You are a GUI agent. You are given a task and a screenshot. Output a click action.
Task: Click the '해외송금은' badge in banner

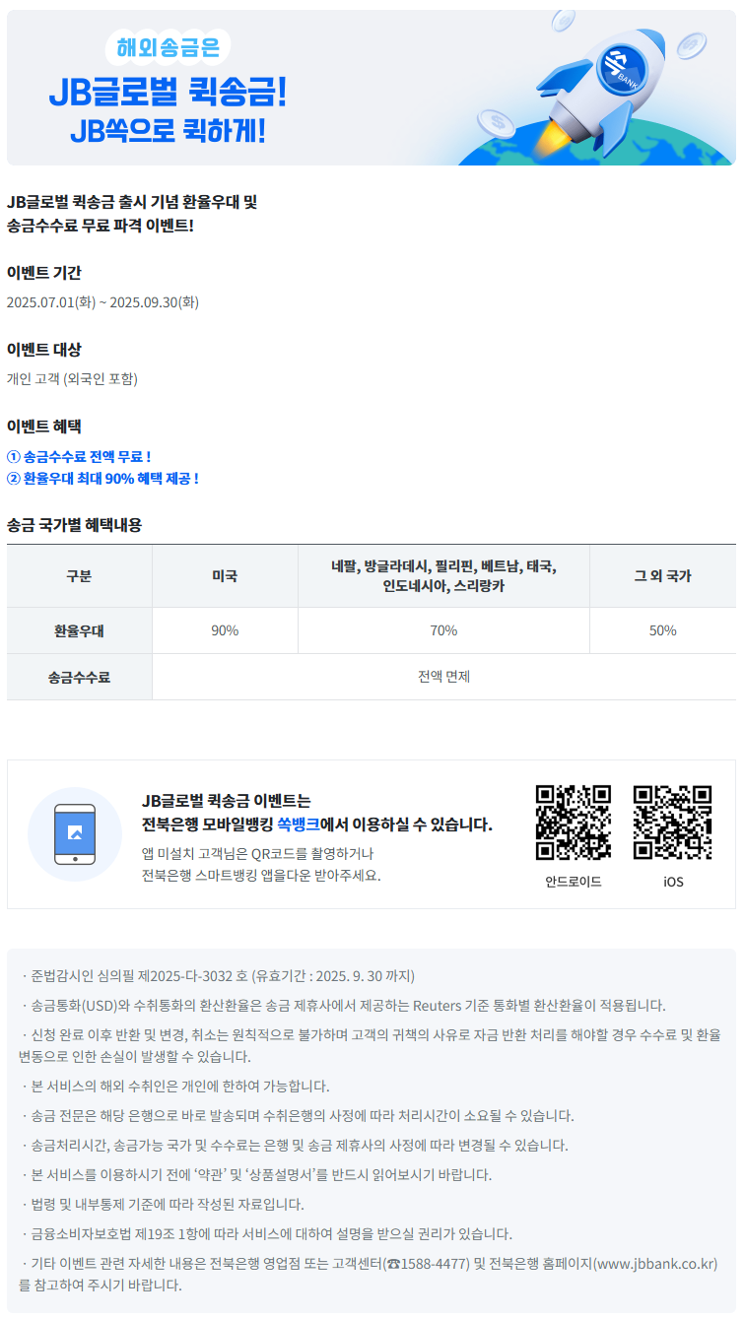(x=168, y=45)
